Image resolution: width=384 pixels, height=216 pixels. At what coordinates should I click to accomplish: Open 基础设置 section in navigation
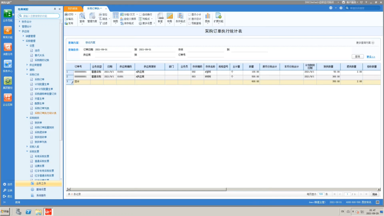(38, 189)
